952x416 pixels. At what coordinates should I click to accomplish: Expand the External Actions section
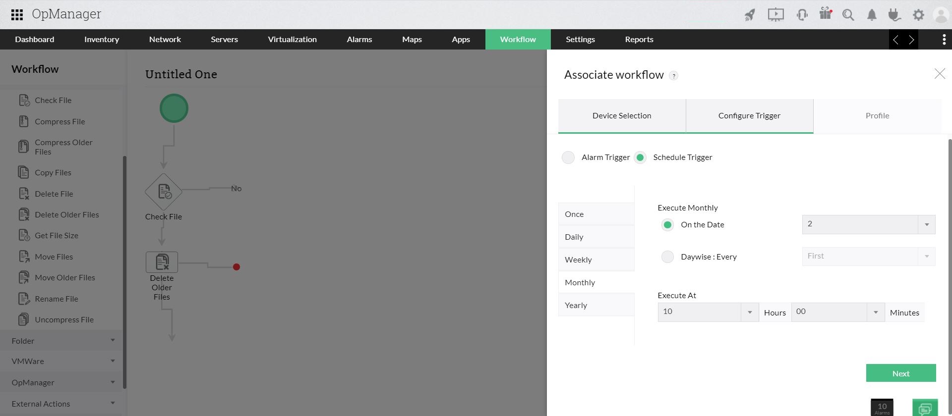[61, 404]
